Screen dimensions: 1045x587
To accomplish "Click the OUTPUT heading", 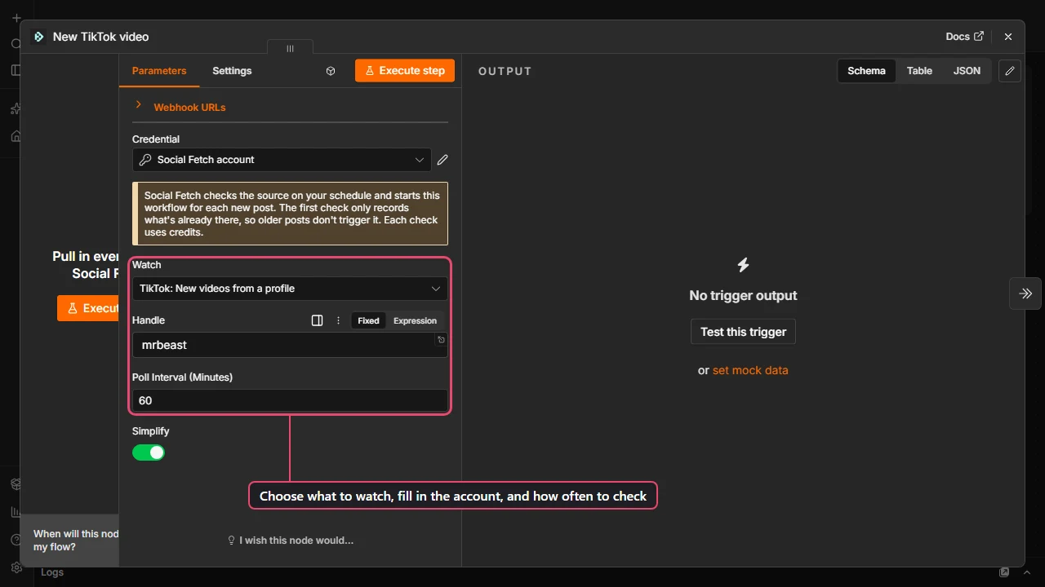I will click(x=505, y=72).
